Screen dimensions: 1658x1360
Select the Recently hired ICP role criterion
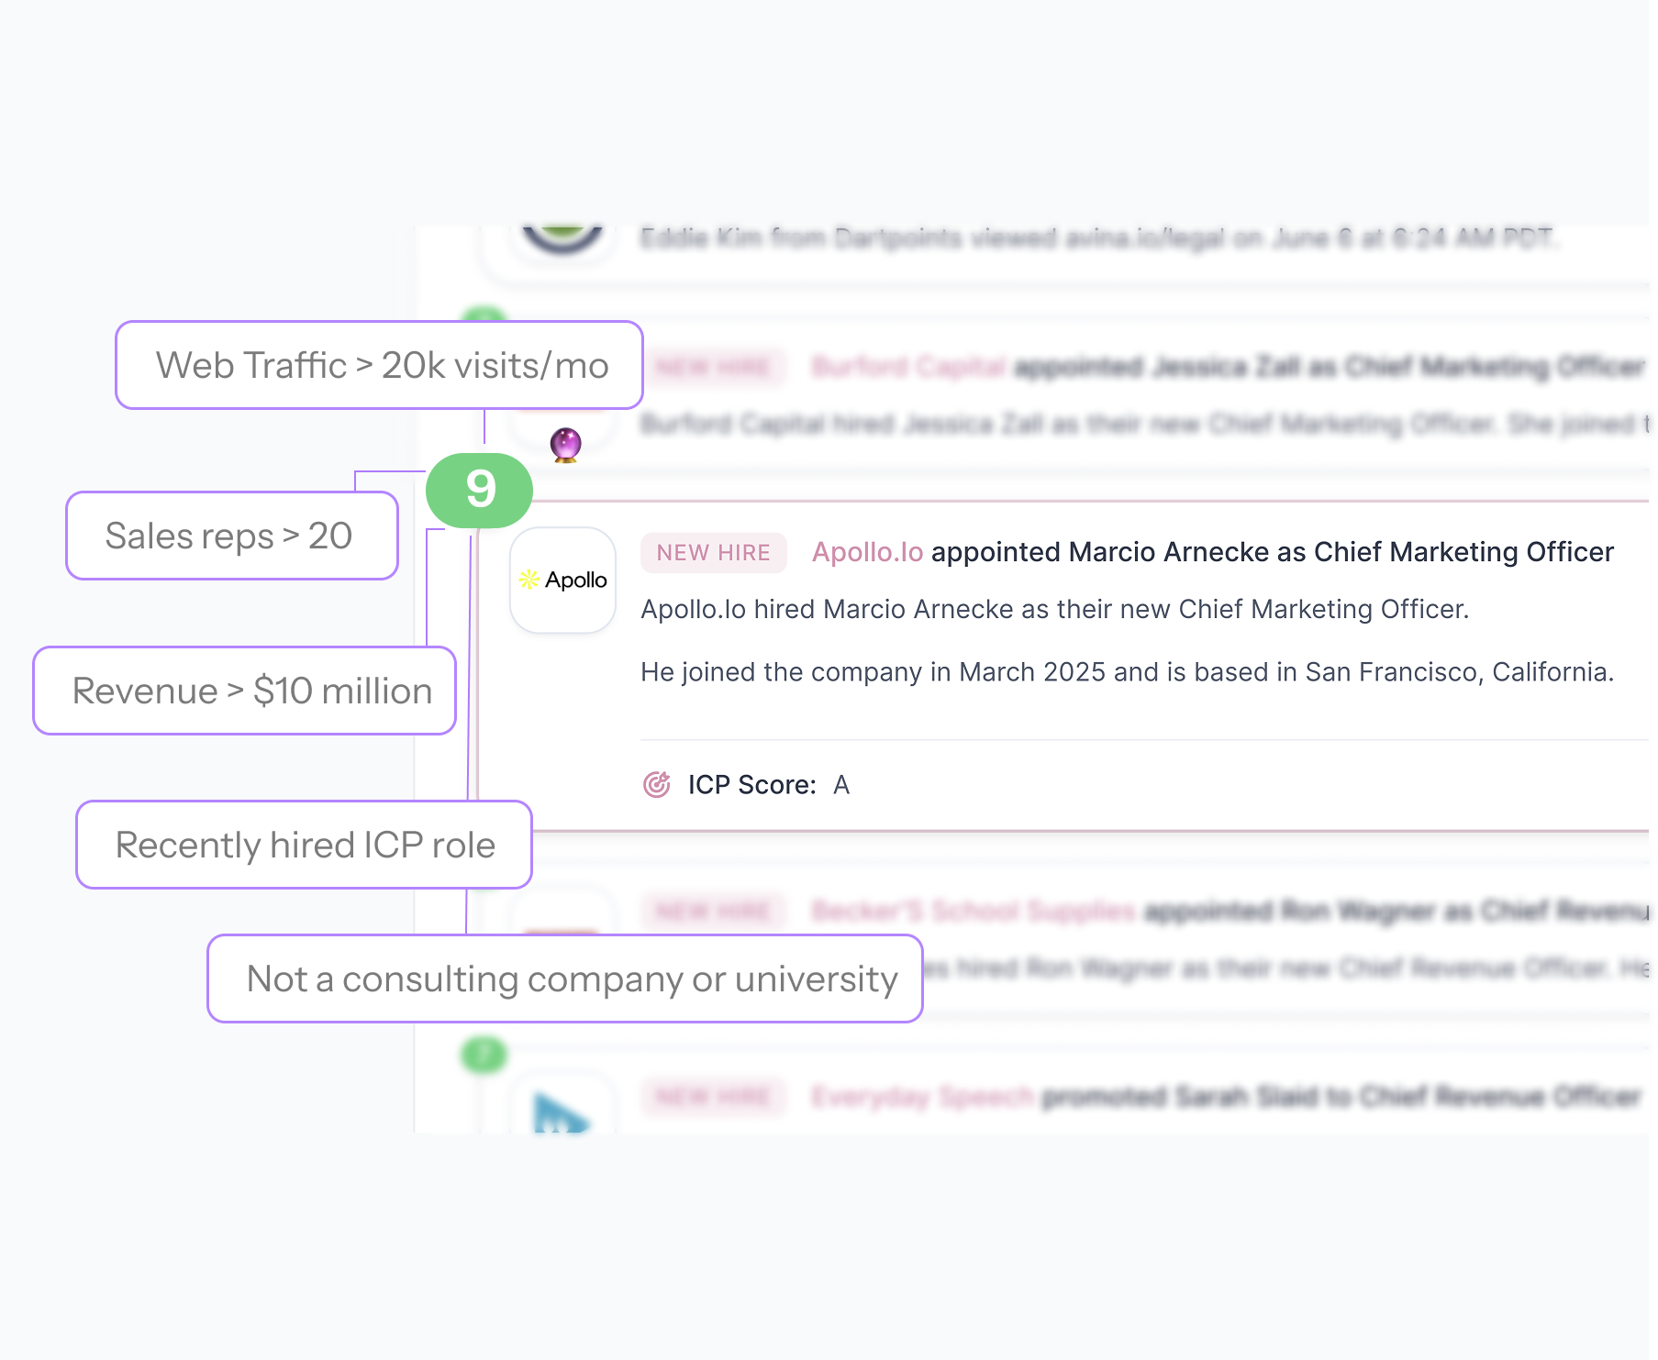pyautogui.click(x=304, y=845)
